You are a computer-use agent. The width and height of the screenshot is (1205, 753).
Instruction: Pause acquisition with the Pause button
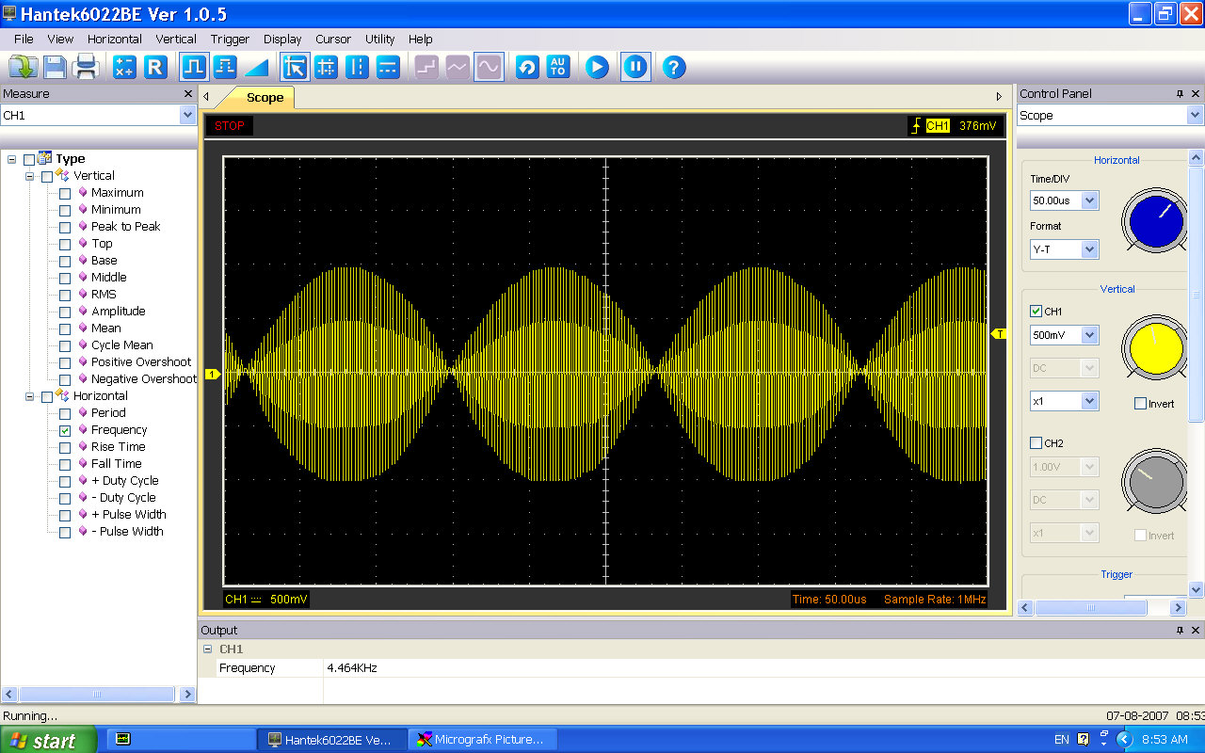(635, 67)
